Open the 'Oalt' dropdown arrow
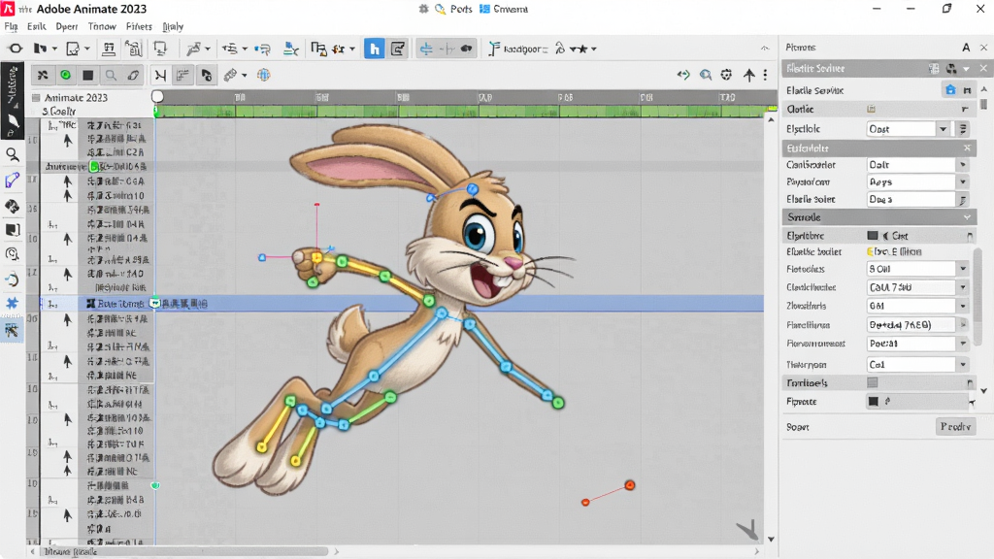Image resolution: width=994 pixels, height=559 pixels. [x=963, y=165]
